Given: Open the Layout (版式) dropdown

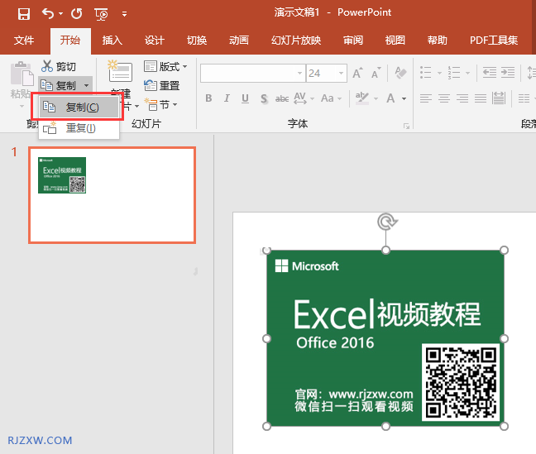Looking at the screenshot, I should pos(165,66).
